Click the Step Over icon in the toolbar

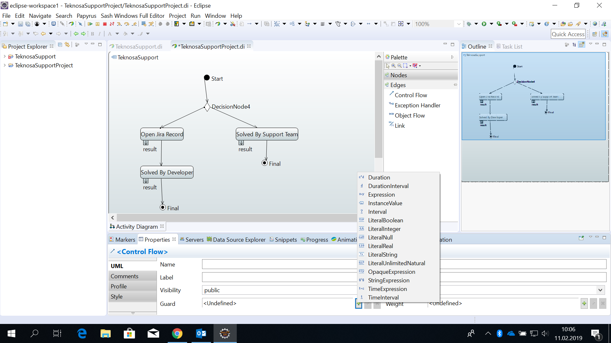[127, 24]
